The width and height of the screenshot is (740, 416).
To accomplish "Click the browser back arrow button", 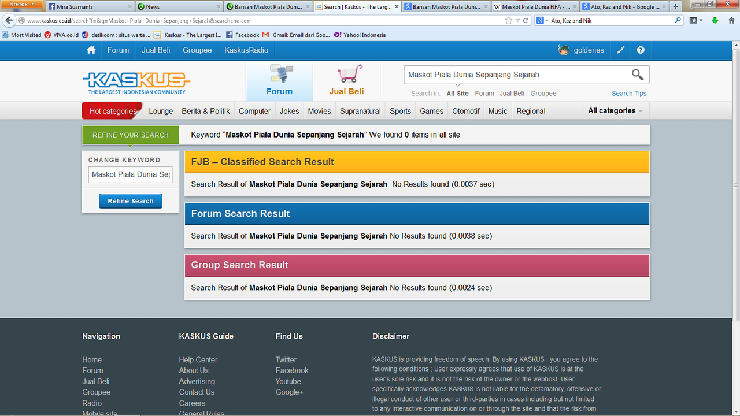I will click(x=9, y=20).
